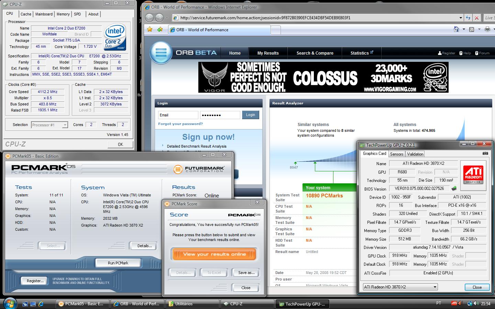Open the Home button dropdown arrow

click(463, 30)
